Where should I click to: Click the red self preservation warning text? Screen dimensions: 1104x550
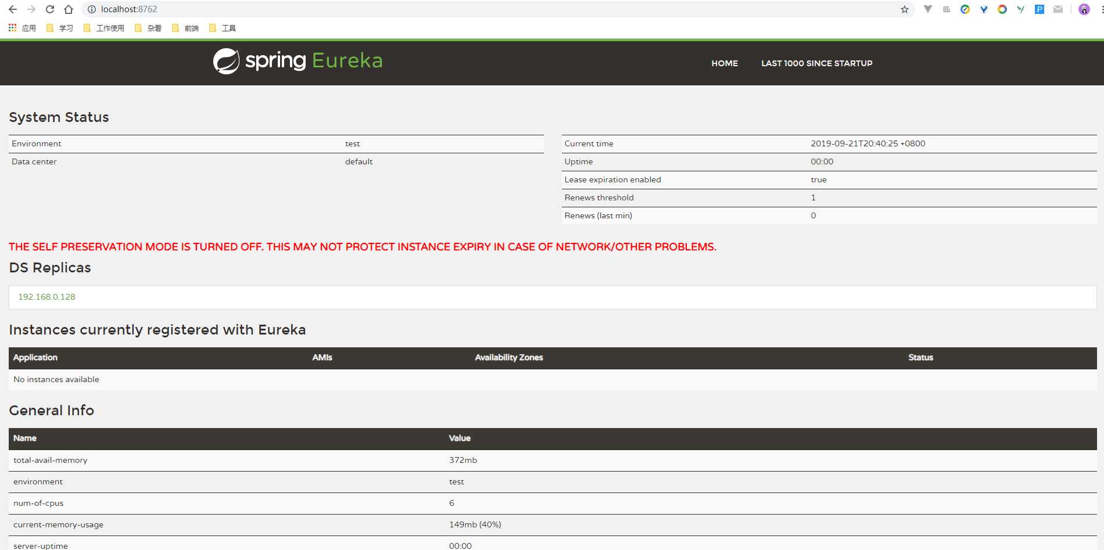[x=363, y=247]
